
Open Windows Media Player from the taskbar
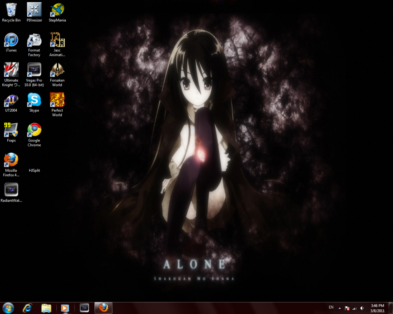point(65,308)
